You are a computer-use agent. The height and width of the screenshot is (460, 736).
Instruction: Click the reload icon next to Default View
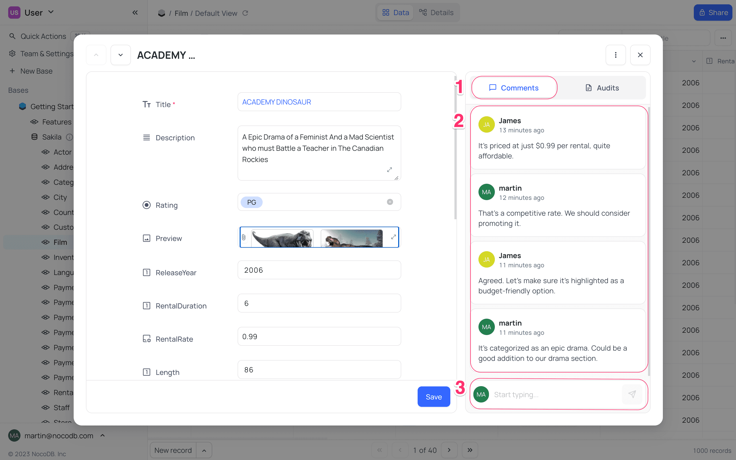[x=245, y=13]
